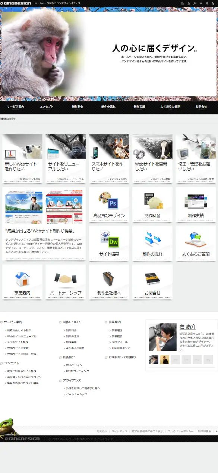218x473 pixels.
Task: Click the search magnifier icon in the header
Action: 195,3
